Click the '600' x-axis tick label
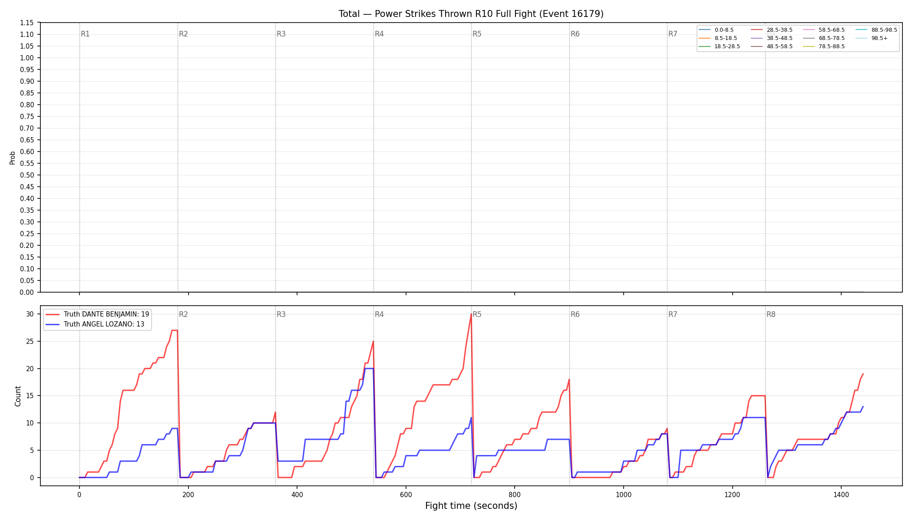This screenshot has width=912, height=521. point(406,495)
